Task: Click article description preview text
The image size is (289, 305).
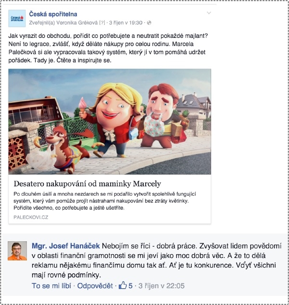Action: click(105, 201)
